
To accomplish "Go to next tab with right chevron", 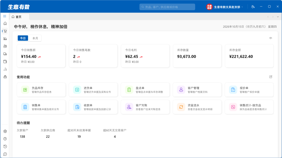I will pos(273,17).
